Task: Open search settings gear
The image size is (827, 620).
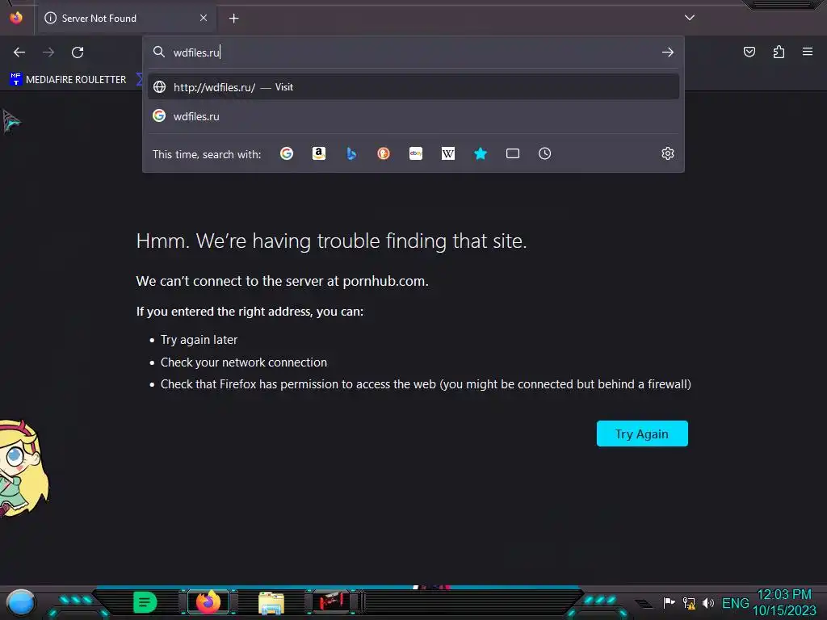Action: [x=668, y=153]
